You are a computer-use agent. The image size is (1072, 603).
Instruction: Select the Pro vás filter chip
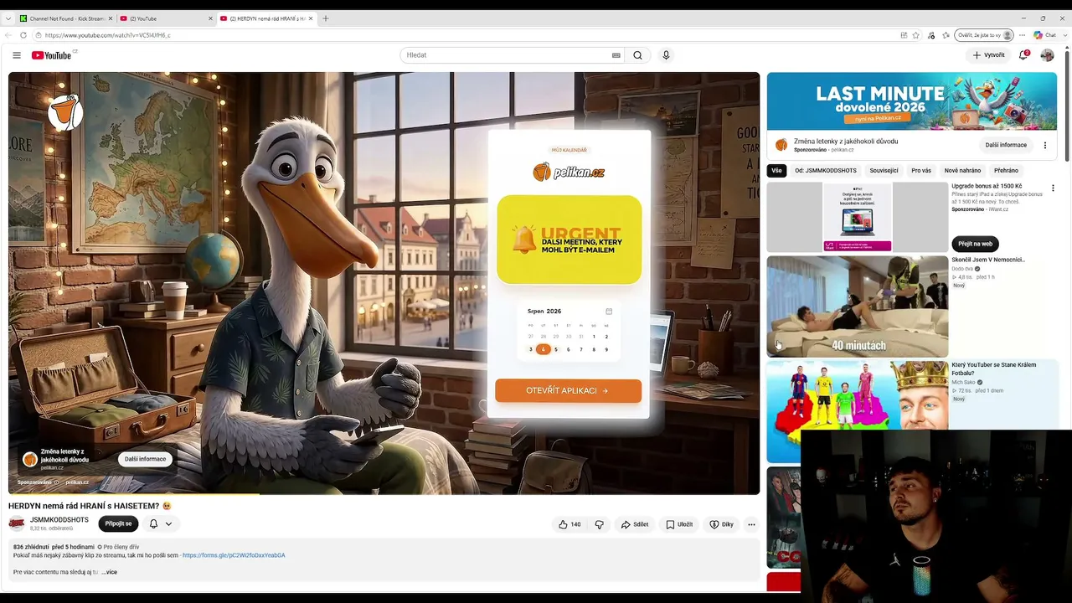coord(921,171)
